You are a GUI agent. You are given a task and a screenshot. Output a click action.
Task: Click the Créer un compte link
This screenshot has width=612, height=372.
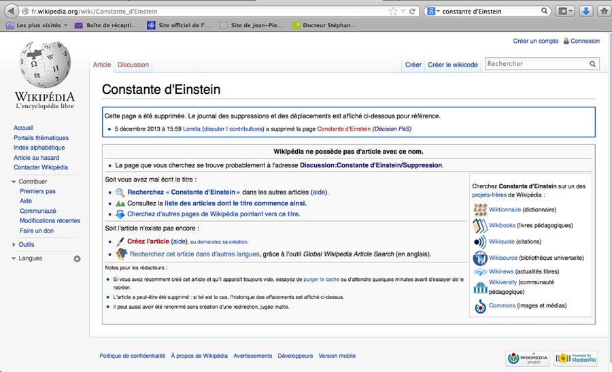[x=536, y=41]
